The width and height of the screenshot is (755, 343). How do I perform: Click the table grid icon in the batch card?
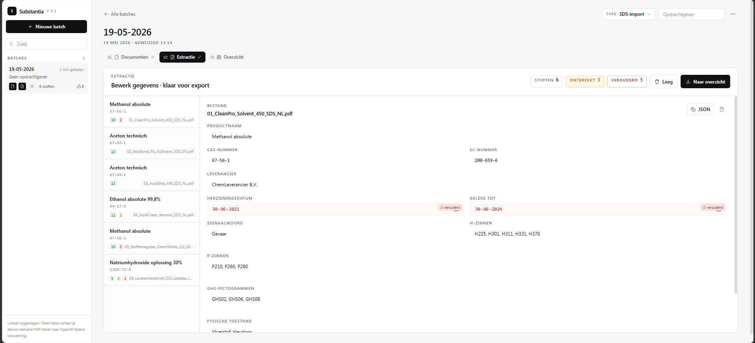[32, 87]
